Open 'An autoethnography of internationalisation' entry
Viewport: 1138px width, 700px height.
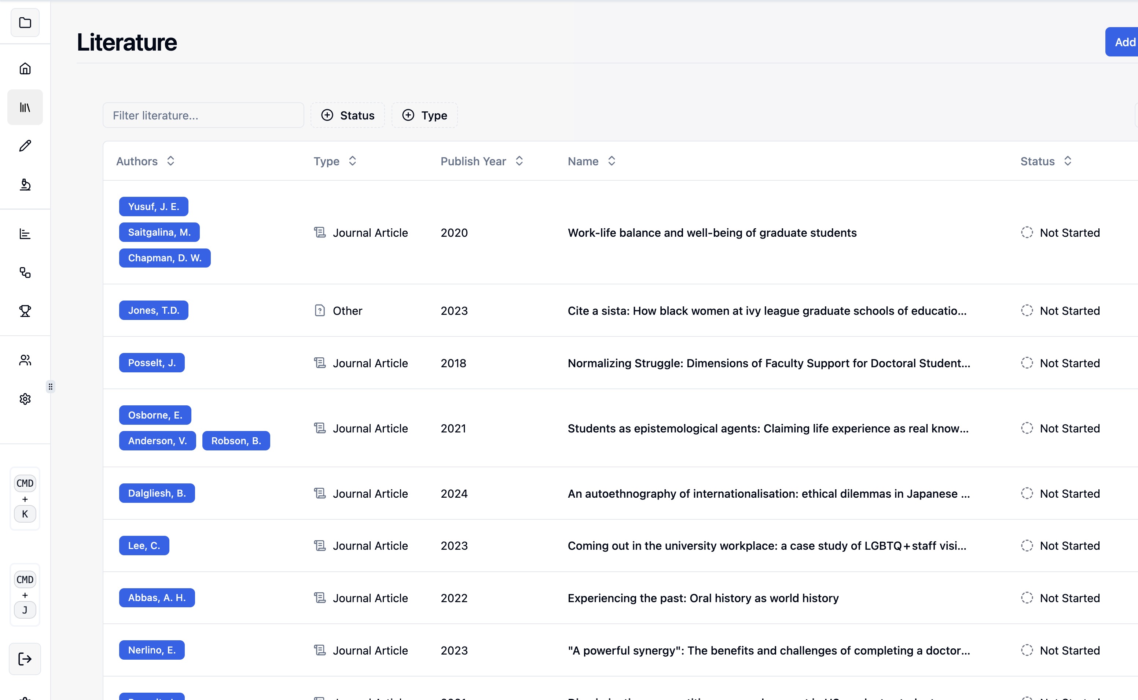coord(768,494)
